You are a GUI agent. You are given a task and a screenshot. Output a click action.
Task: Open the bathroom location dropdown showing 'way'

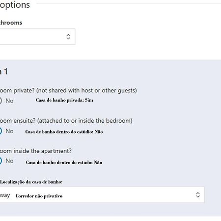coord(102,195)
